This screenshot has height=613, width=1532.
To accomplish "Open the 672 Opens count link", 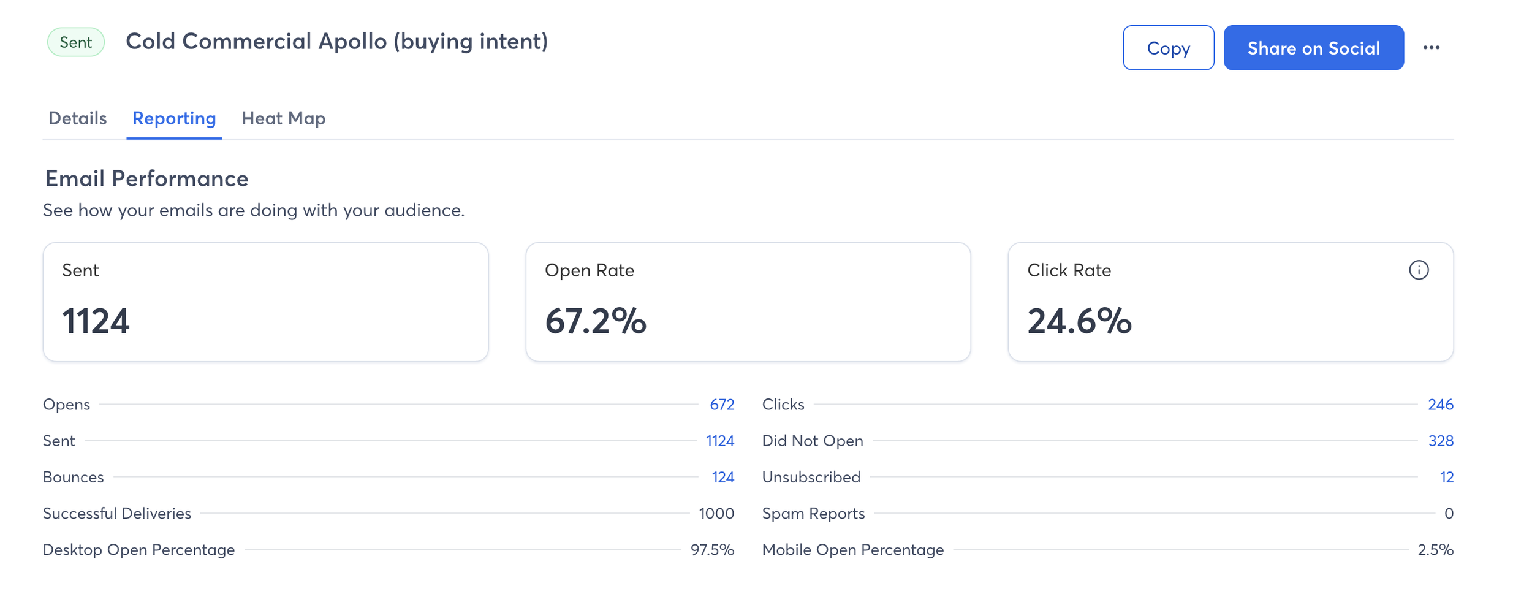I will pyautogui.click(x=721, y=405).
